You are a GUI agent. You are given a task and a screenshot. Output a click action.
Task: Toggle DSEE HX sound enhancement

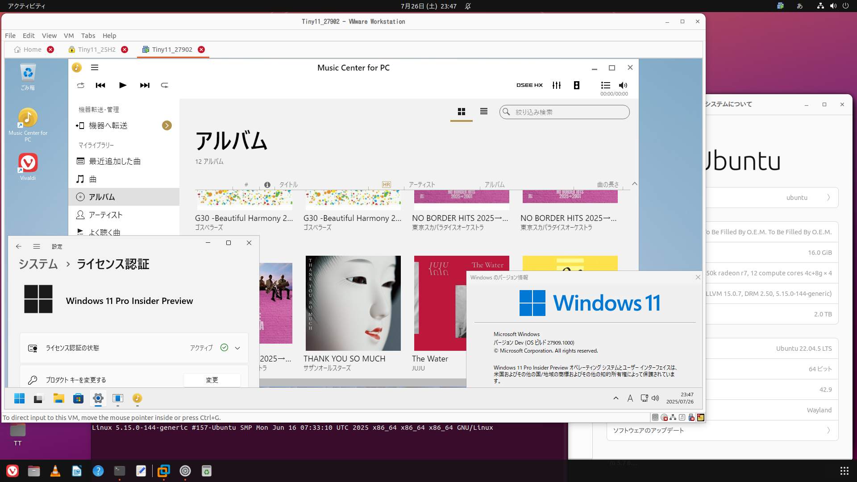point(529,85)
